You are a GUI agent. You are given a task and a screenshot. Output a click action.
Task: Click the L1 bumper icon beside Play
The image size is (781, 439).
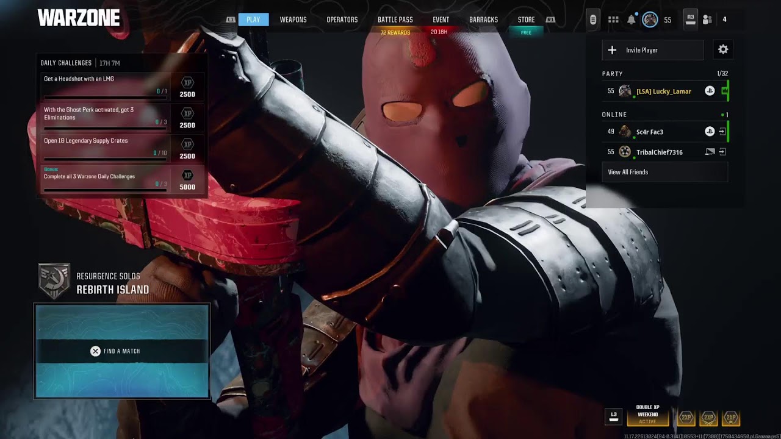(x=231, y=20)
